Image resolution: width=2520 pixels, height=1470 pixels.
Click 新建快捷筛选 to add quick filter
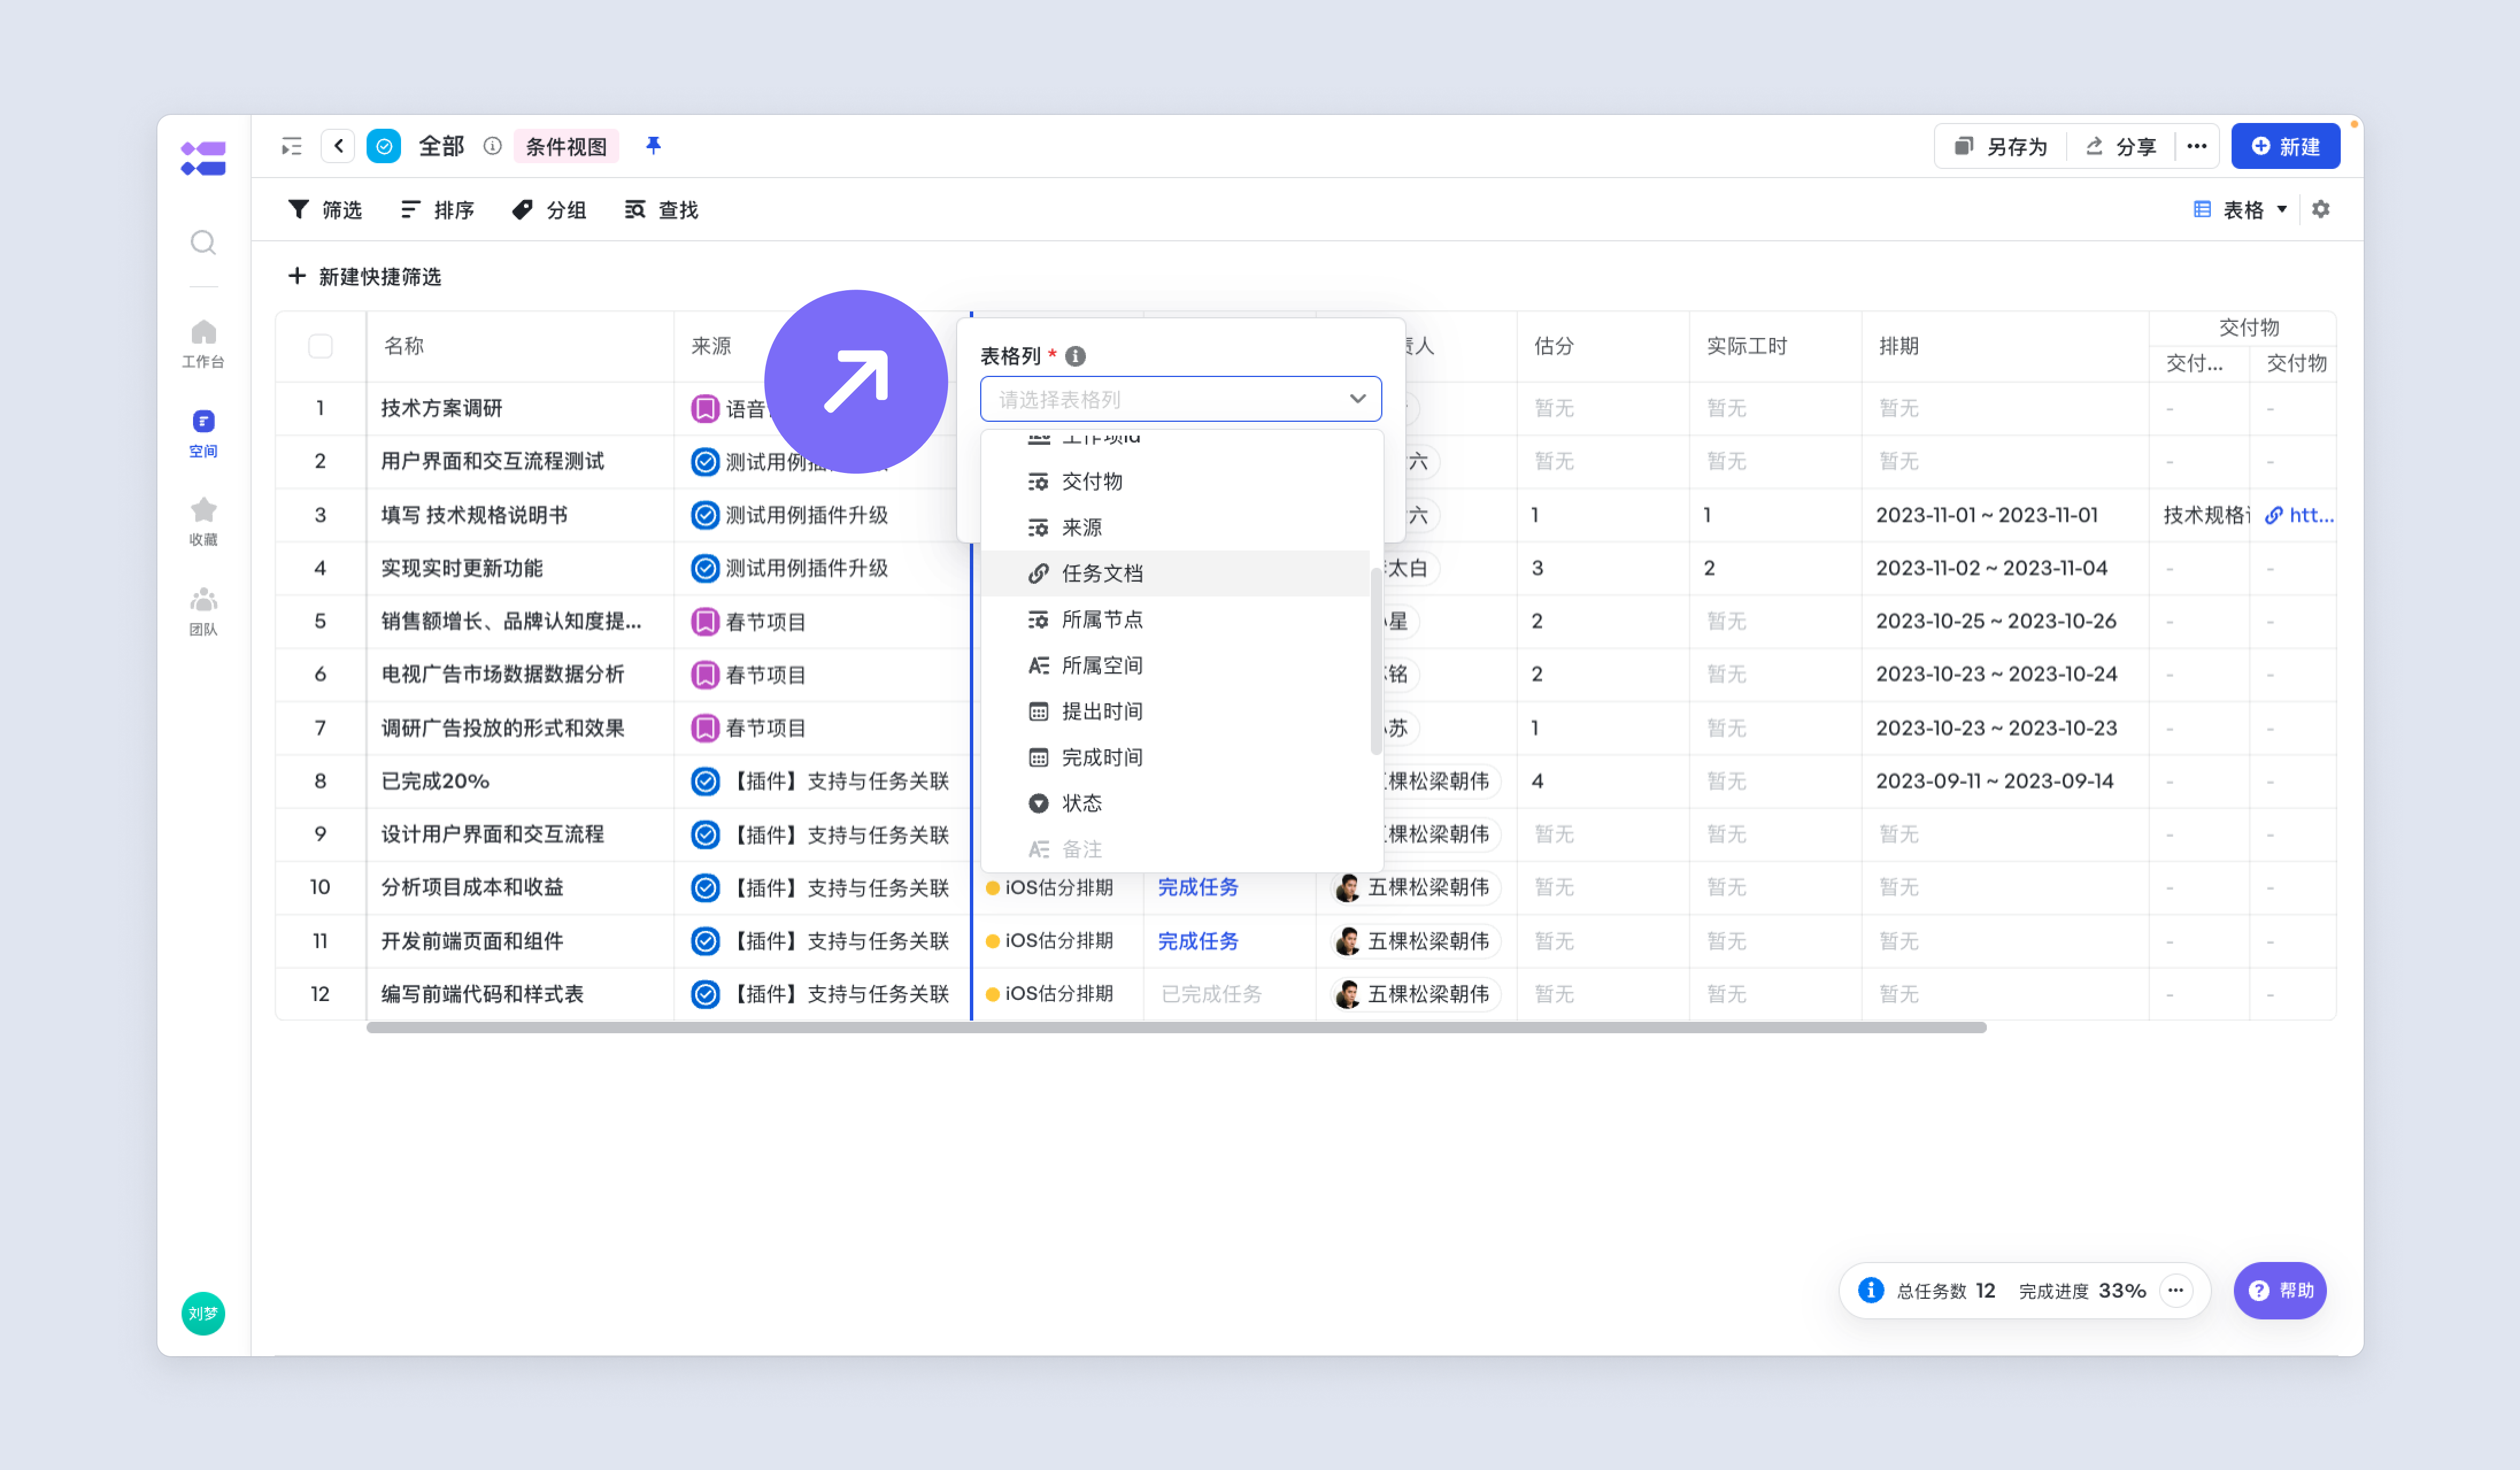pyautogui.click(x=365, y=276)
